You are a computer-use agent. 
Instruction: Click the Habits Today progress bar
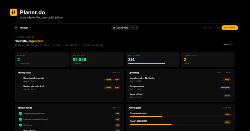click(x=147, y=64)
